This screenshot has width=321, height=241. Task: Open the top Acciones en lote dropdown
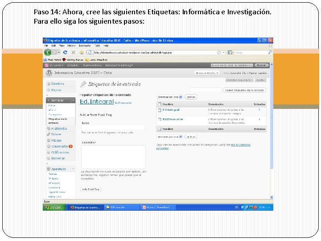click(x=169, y=97)
